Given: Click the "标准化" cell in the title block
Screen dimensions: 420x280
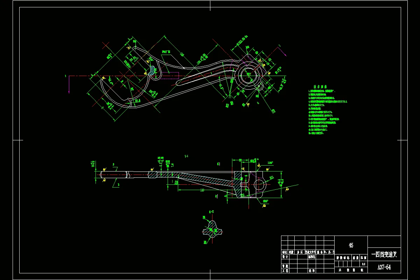Looking at the screenshot, I should tap(312, 257).
